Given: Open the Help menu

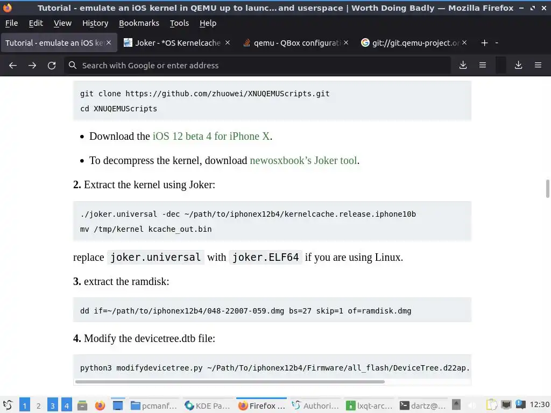Looking at the screenshot, I should coord(208,23).
